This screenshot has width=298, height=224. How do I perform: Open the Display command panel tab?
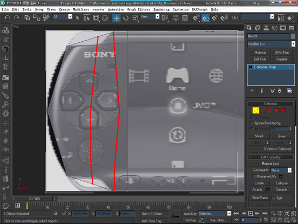[283, 28]
